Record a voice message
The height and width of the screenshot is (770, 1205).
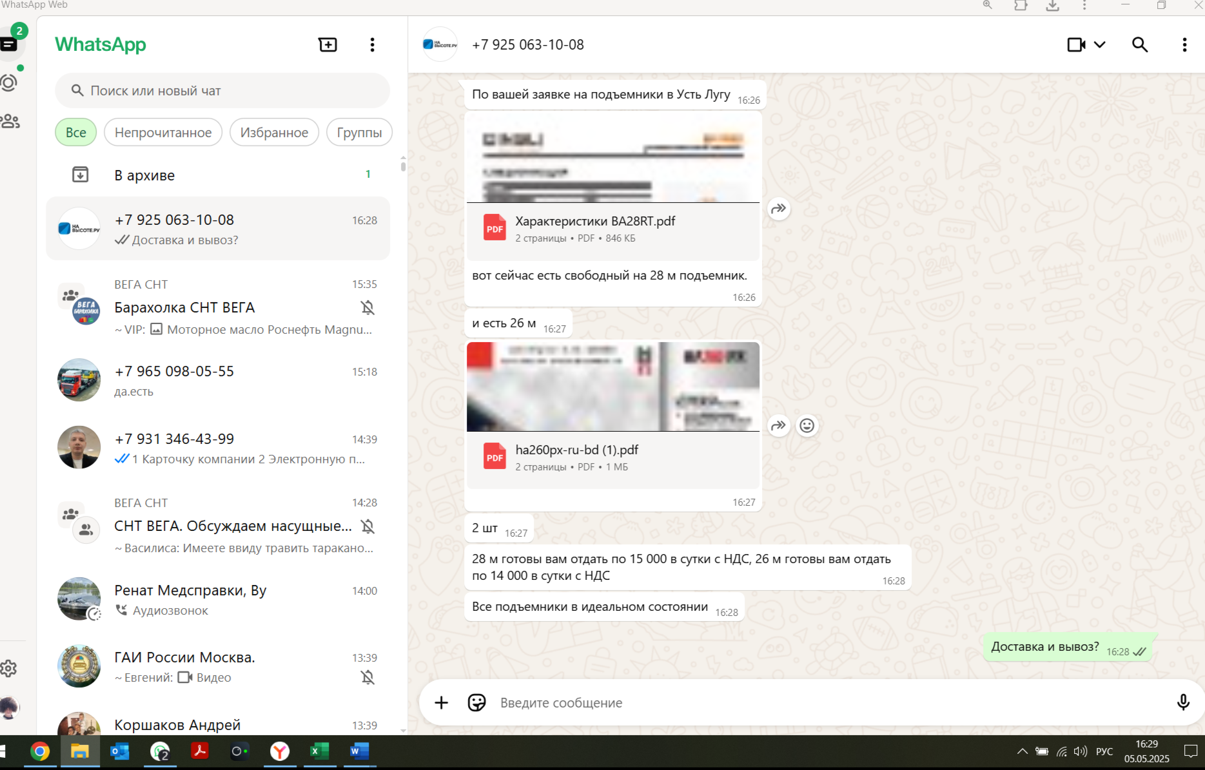click(x=1183, y=702)
